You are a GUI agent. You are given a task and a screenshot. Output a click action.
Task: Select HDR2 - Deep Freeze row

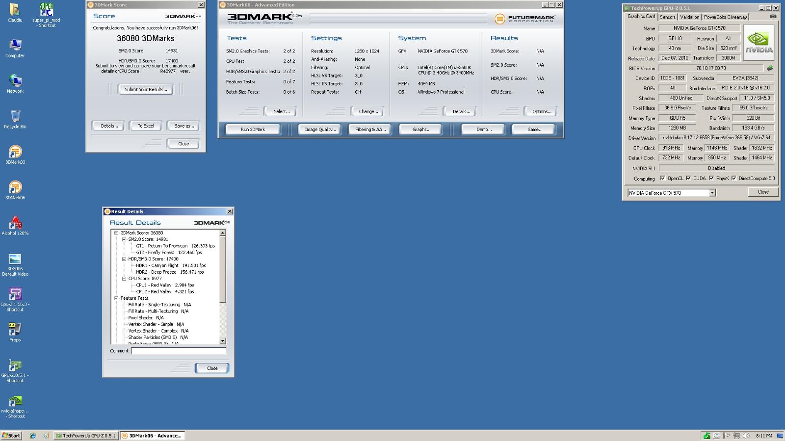(x=170, y=272)
